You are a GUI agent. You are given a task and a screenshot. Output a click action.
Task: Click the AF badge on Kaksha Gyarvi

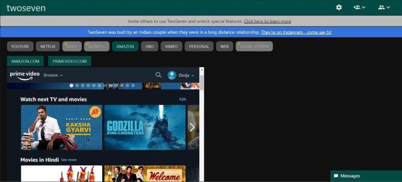[95, 112]
